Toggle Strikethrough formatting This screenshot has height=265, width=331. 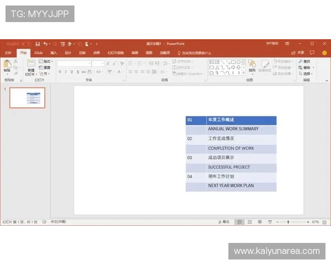click(x=84, y=72)
